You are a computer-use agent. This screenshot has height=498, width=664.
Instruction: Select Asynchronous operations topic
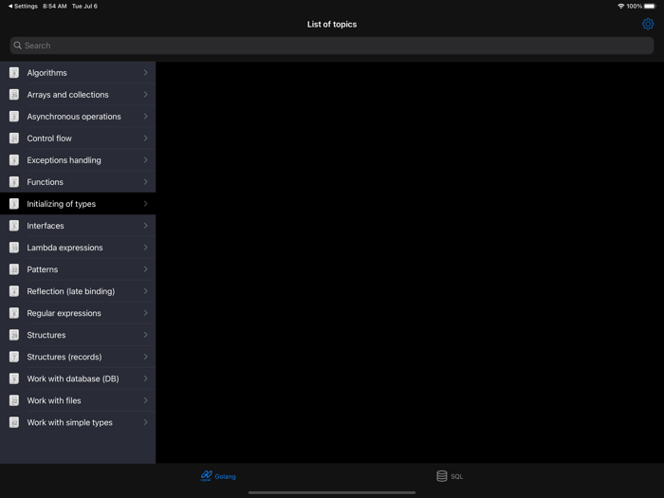[x=78, y=117]
